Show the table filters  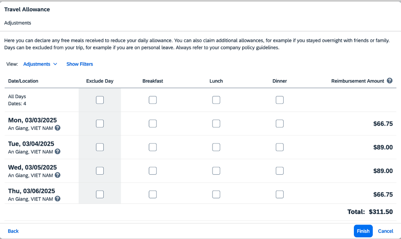tap(80, 64)
